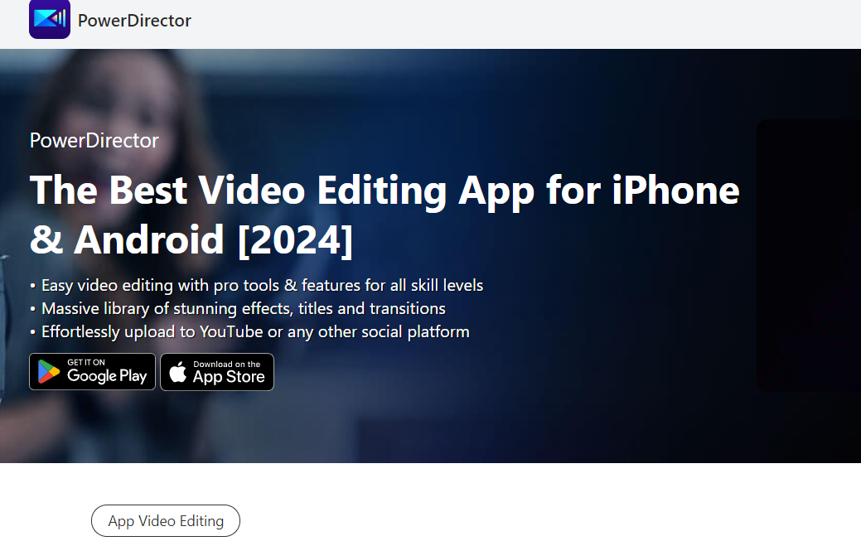Tap the Download on the App Store badge
This screenshot has width=861, height=541.
(x=217, y=372)
